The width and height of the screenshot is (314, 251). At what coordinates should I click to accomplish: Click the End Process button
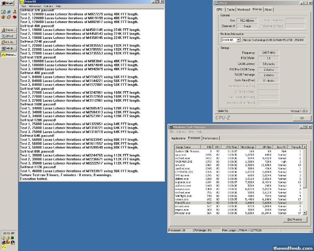[294, 219]
